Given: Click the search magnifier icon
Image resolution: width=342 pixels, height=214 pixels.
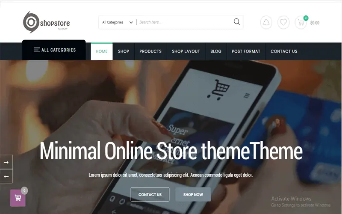Looking at the screenshot, I should [237, 22].
